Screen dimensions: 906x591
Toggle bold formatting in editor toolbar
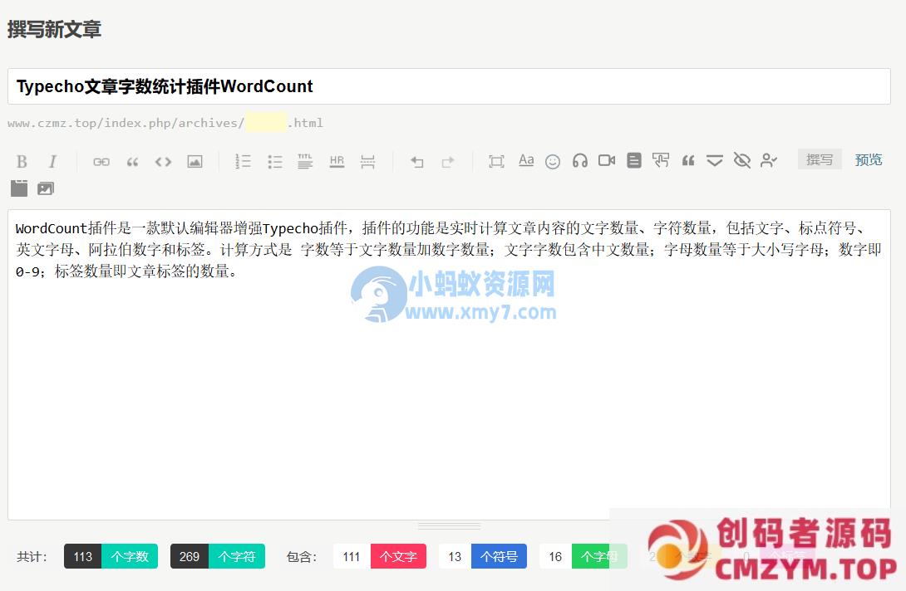pos(22,161)
